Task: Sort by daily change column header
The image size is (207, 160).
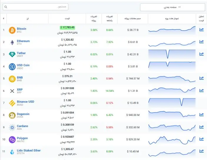Action: click(94, 19)
